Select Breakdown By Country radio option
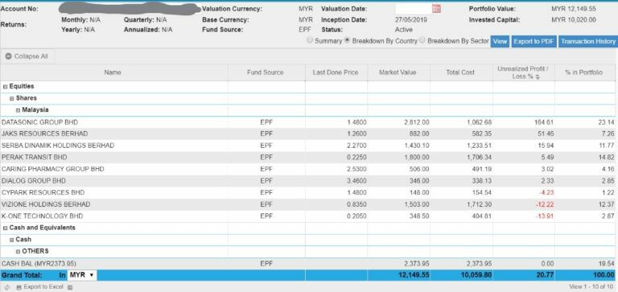 (x=348, y=40)
